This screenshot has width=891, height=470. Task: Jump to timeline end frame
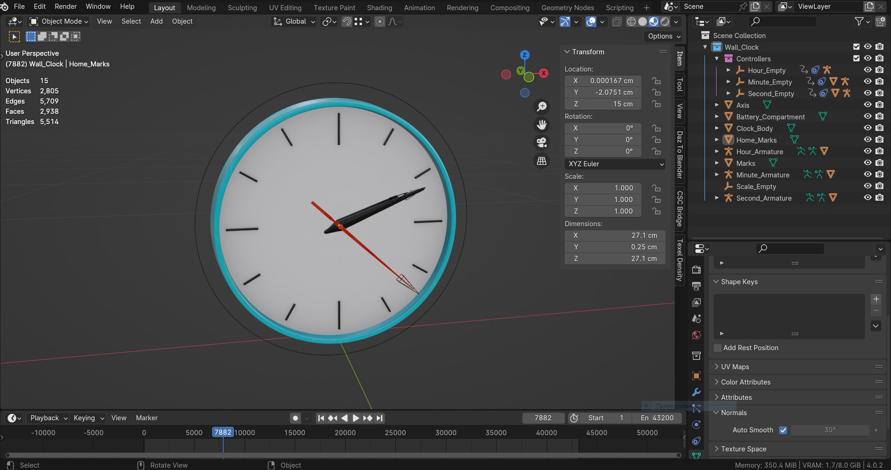[x=380, y=418]
